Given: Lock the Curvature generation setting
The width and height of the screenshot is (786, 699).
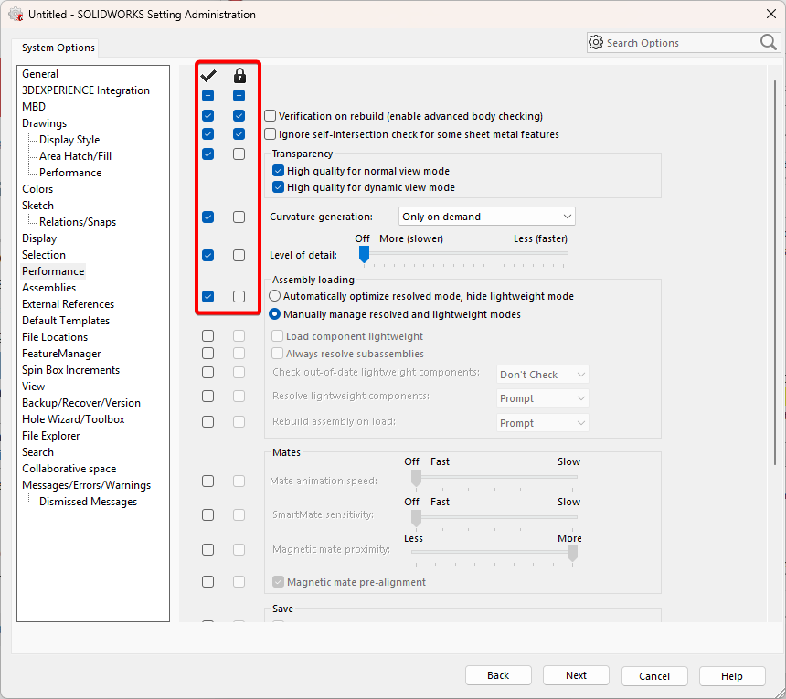Looking at the screenshot, I should pos(239,217).
